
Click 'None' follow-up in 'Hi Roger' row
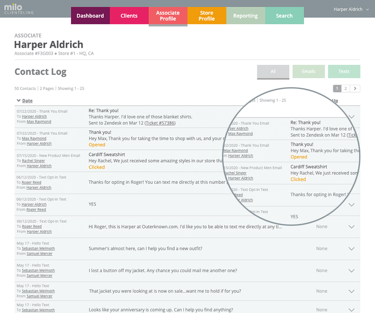click(322, 227)
